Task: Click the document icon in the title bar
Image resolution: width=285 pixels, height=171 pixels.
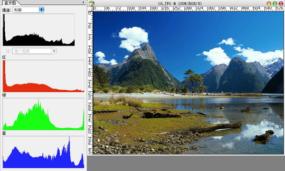Action: click(x=91, y=3)
